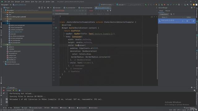
Task: Expand the build folder in project tree
Action: [x=6, y=19]
